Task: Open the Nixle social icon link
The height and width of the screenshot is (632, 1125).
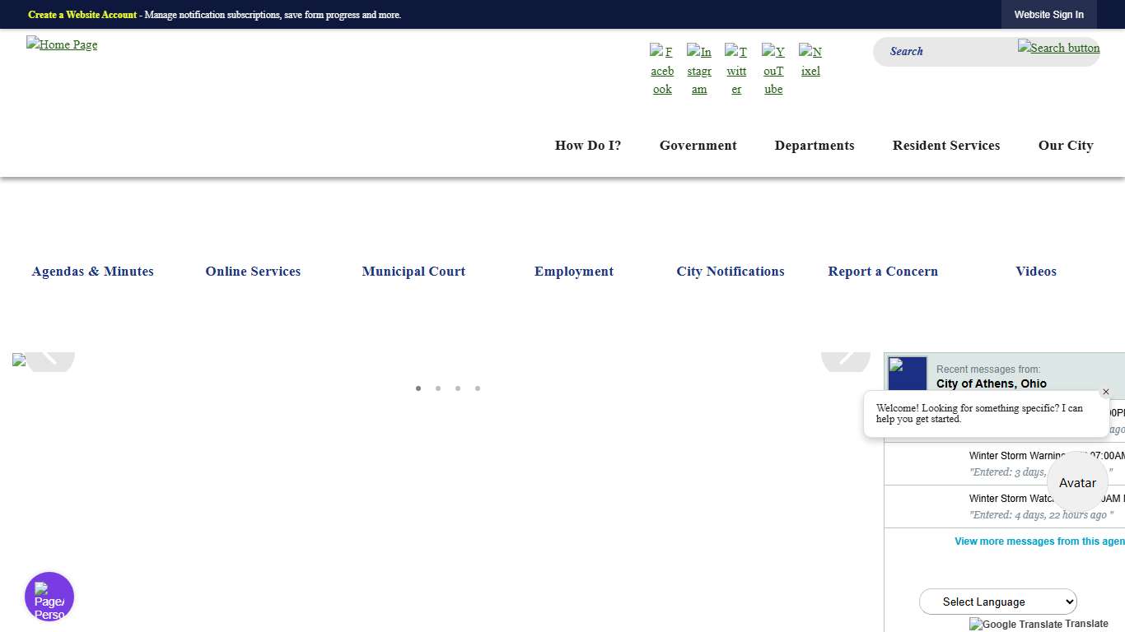Action: [810, 61]
